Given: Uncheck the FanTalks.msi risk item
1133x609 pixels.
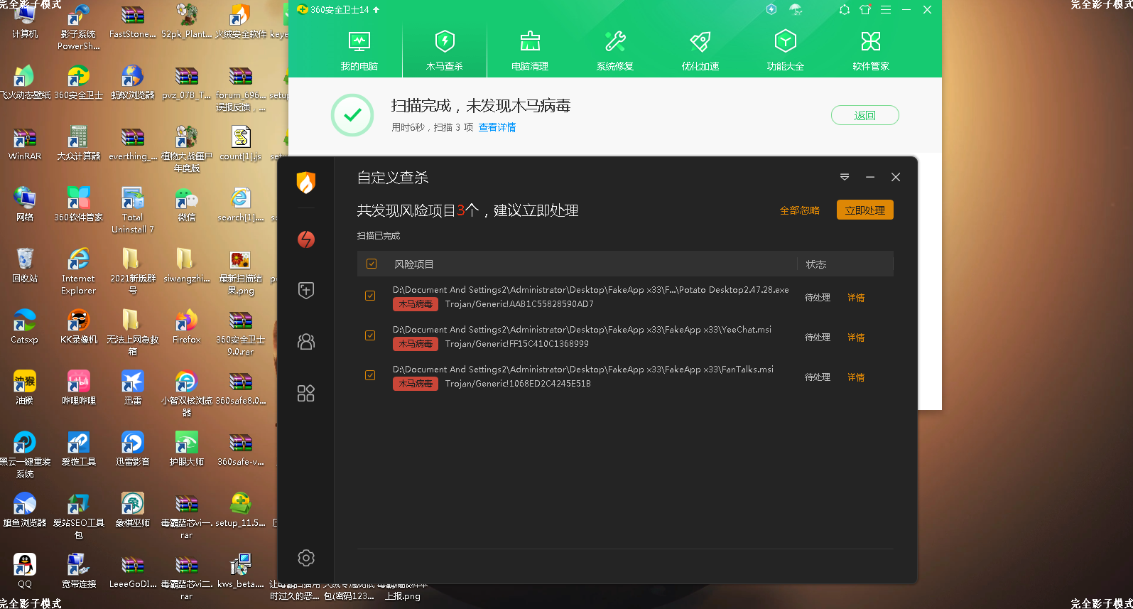Looking at the screenshot, I should [x=370, y=375].
